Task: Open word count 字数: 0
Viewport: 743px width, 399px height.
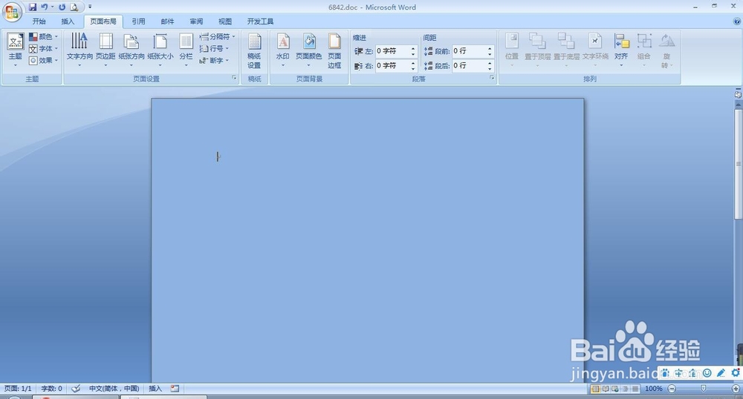Action: [x=52, y=389]
